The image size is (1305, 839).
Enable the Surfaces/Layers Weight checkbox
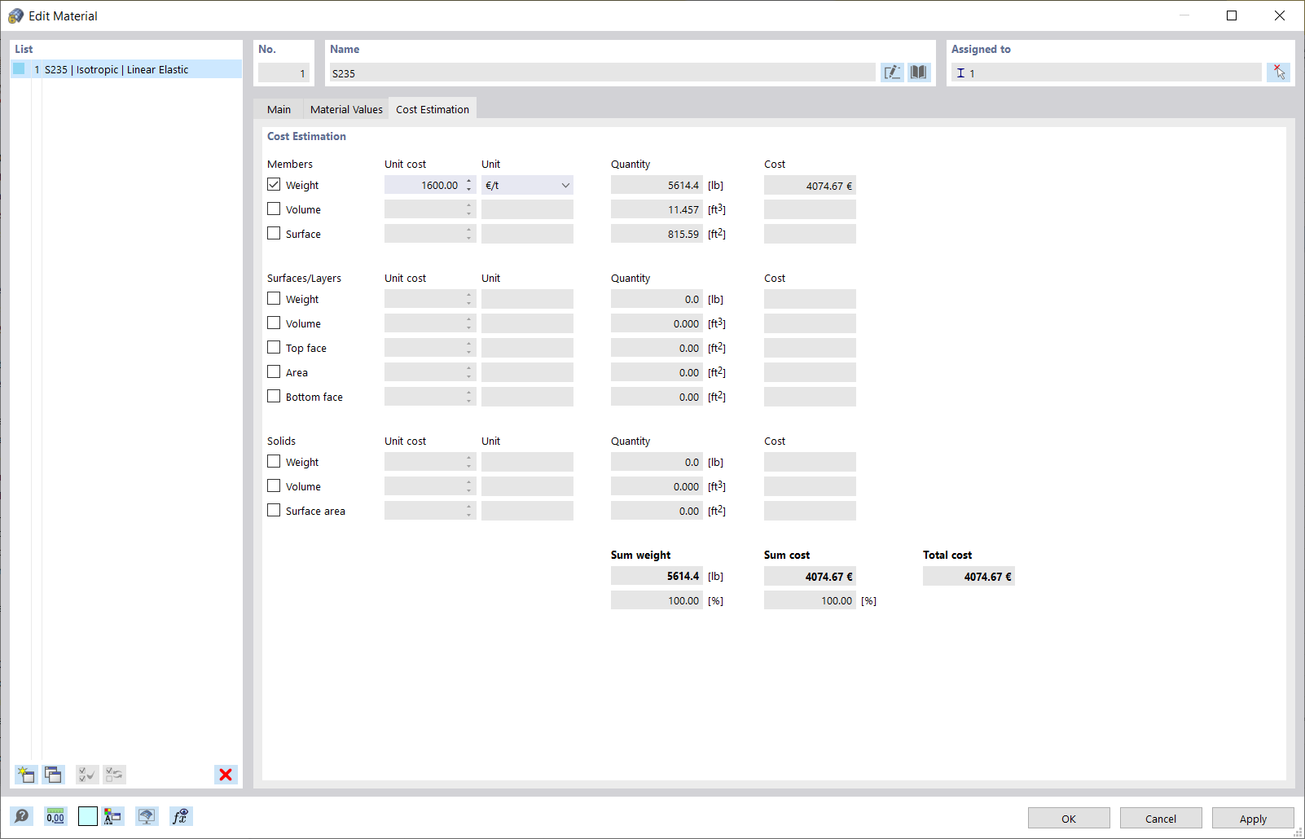(274, 299)
